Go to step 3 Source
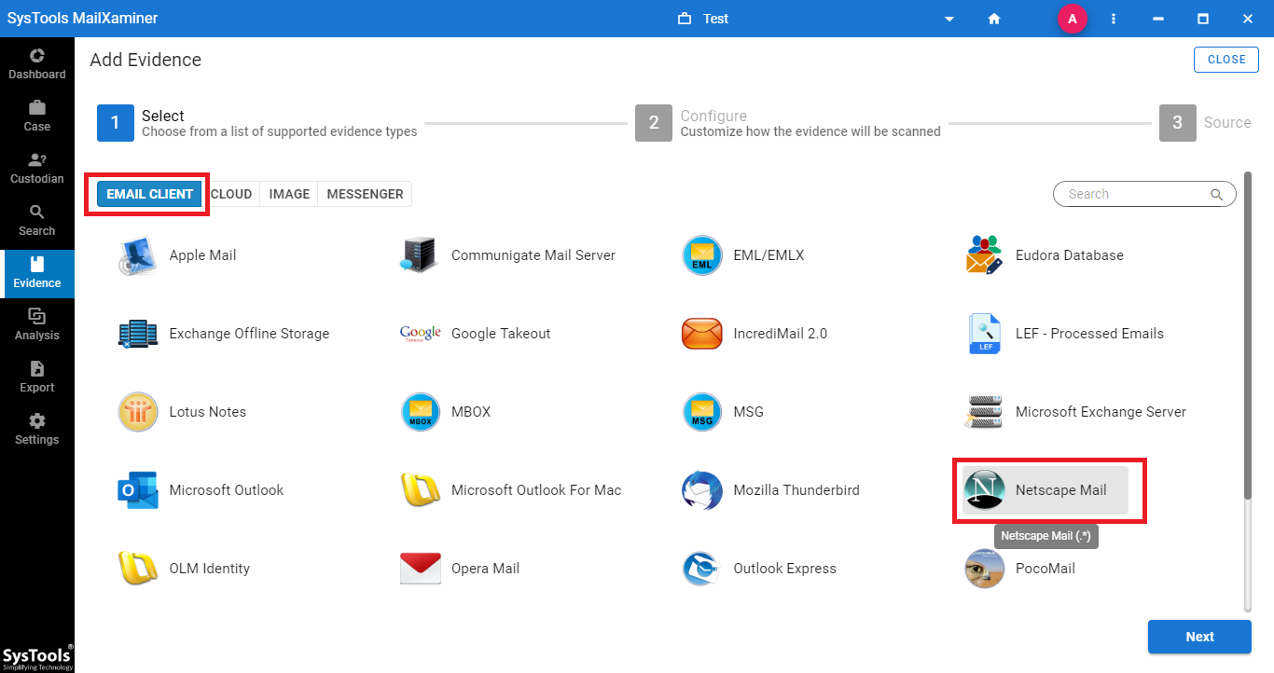Image resolution: width=1274 pixels, height=673 pixels. coord(1205,123)
